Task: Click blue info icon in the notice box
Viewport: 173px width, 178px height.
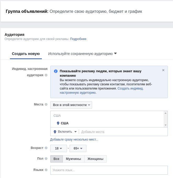Action: (56, 71)
